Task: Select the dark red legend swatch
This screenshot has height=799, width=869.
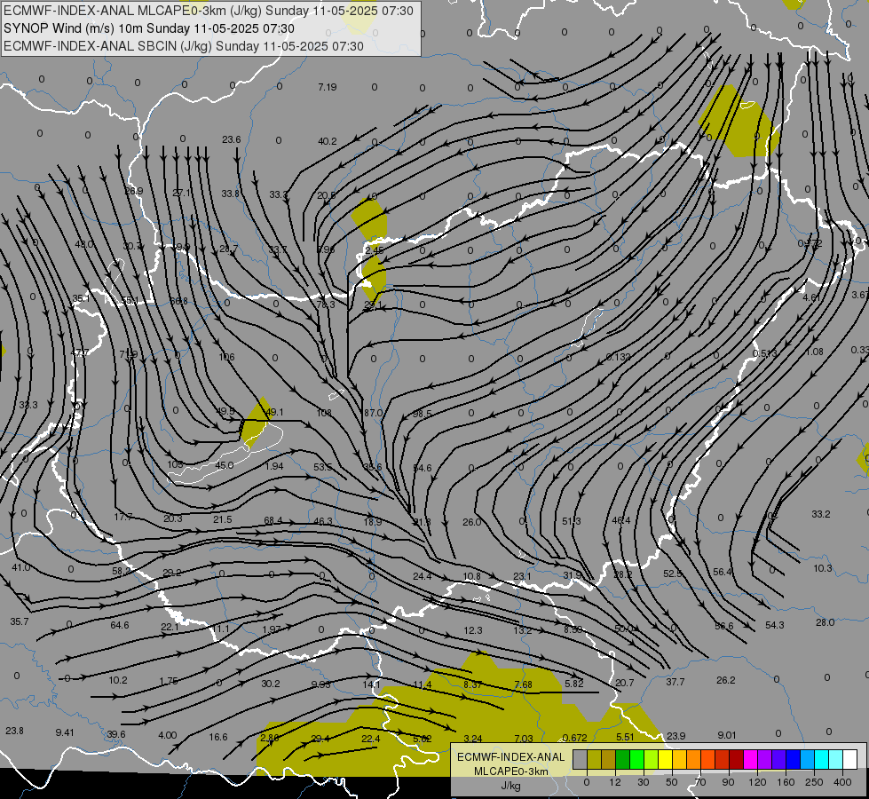Action: click(736, 759)
